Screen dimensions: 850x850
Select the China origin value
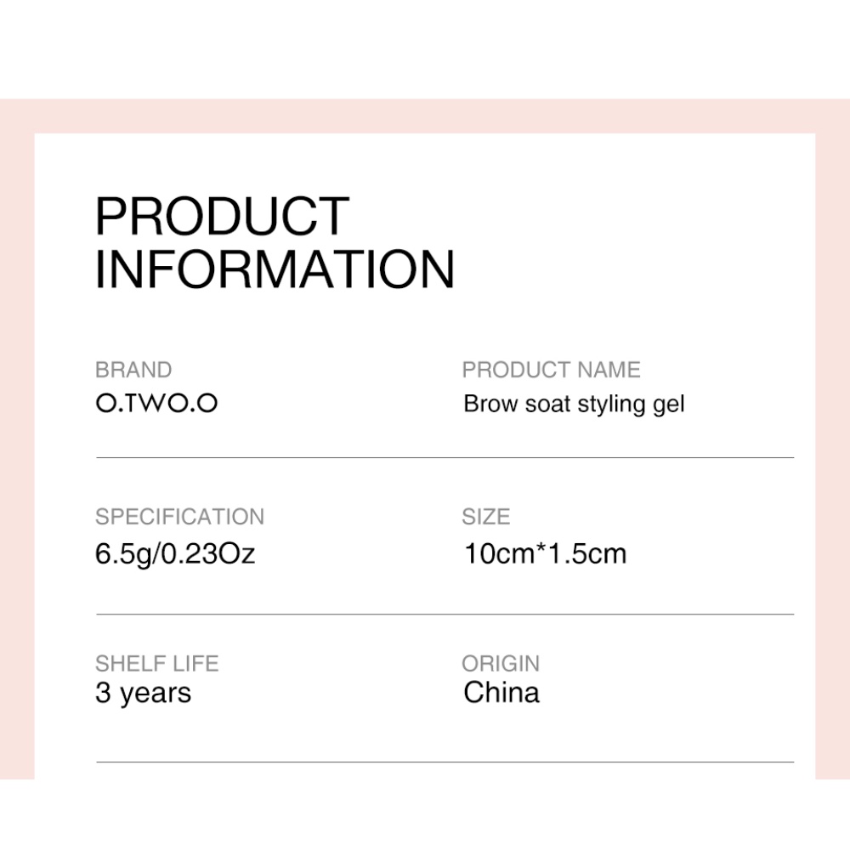501,694
